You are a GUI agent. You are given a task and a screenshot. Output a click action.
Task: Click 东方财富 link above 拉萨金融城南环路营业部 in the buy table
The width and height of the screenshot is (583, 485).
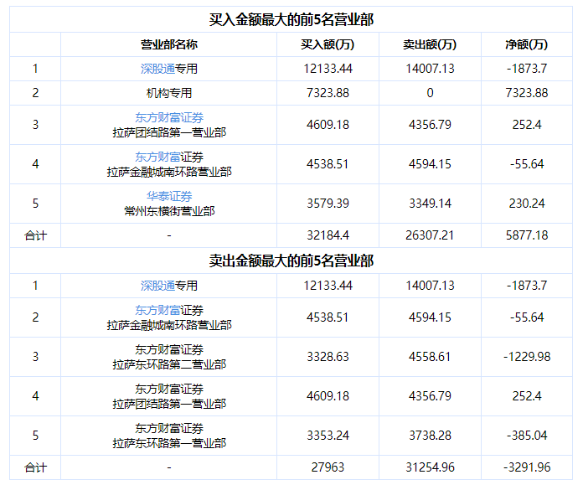157,157
